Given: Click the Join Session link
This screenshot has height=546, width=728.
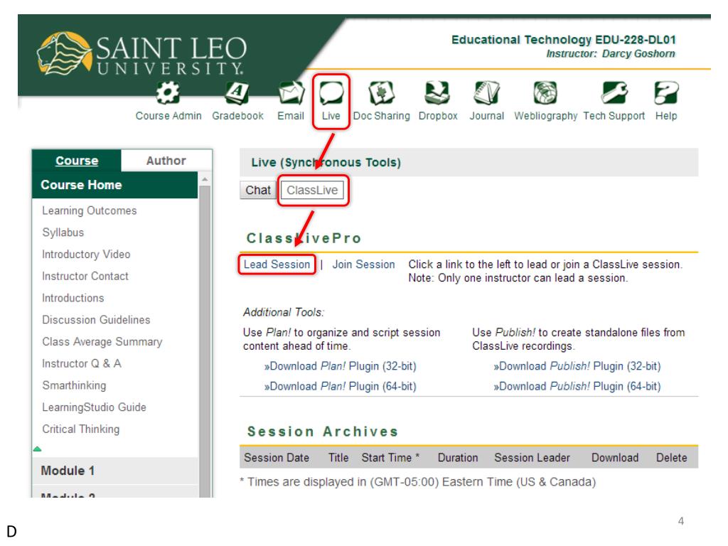Looking at the screenshot, I should (363, 264).
